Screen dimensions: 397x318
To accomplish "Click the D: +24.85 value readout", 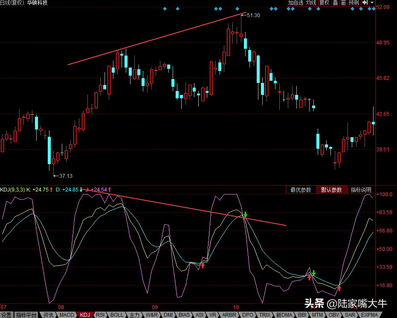I will pos(67,190).
